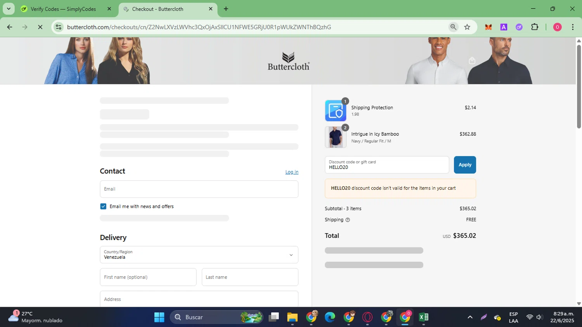Open the purple A extension

pyautogui.click(x=504, y=27)
